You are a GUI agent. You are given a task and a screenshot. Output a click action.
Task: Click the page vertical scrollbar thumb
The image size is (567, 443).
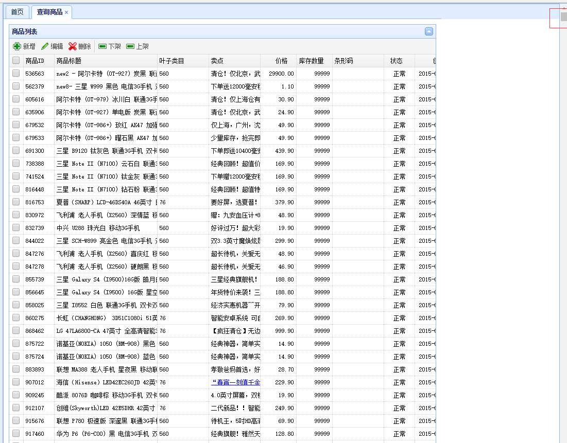564,16
